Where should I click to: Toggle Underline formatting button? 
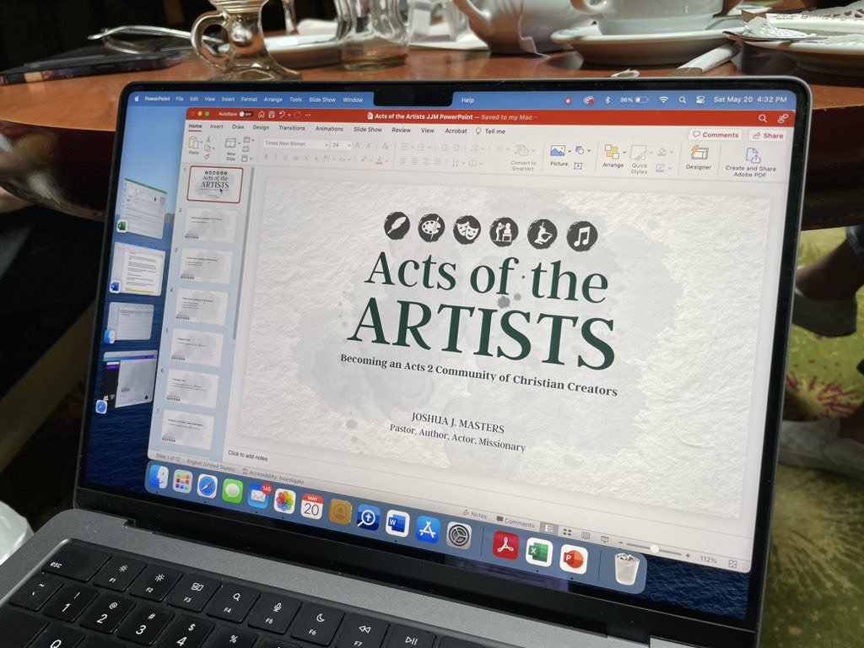click(285, 158)
